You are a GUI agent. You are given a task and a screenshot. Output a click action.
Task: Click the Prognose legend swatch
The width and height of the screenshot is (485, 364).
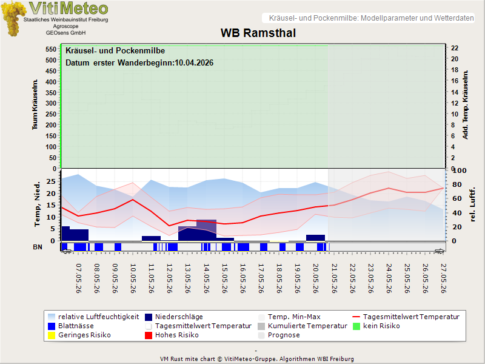[x=261, y=335]
